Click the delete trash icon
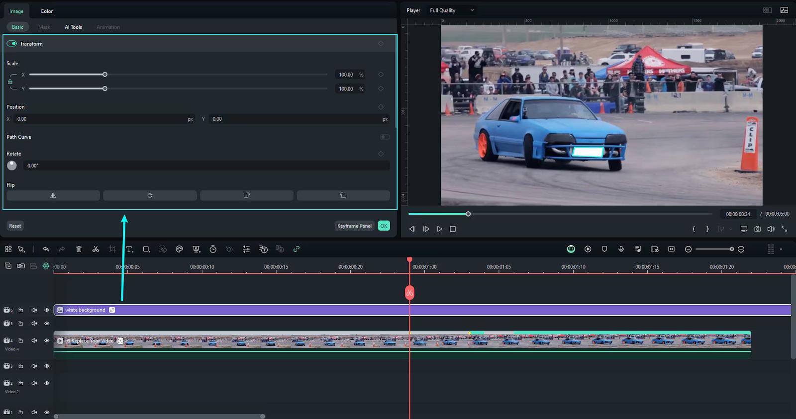 coord(79,249)
